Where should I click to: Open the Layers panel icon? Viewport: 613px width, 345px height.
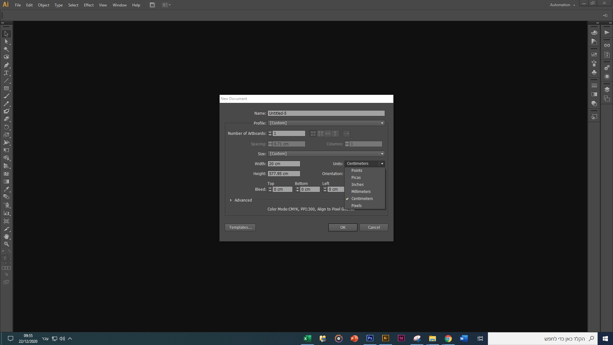(607, 89)
